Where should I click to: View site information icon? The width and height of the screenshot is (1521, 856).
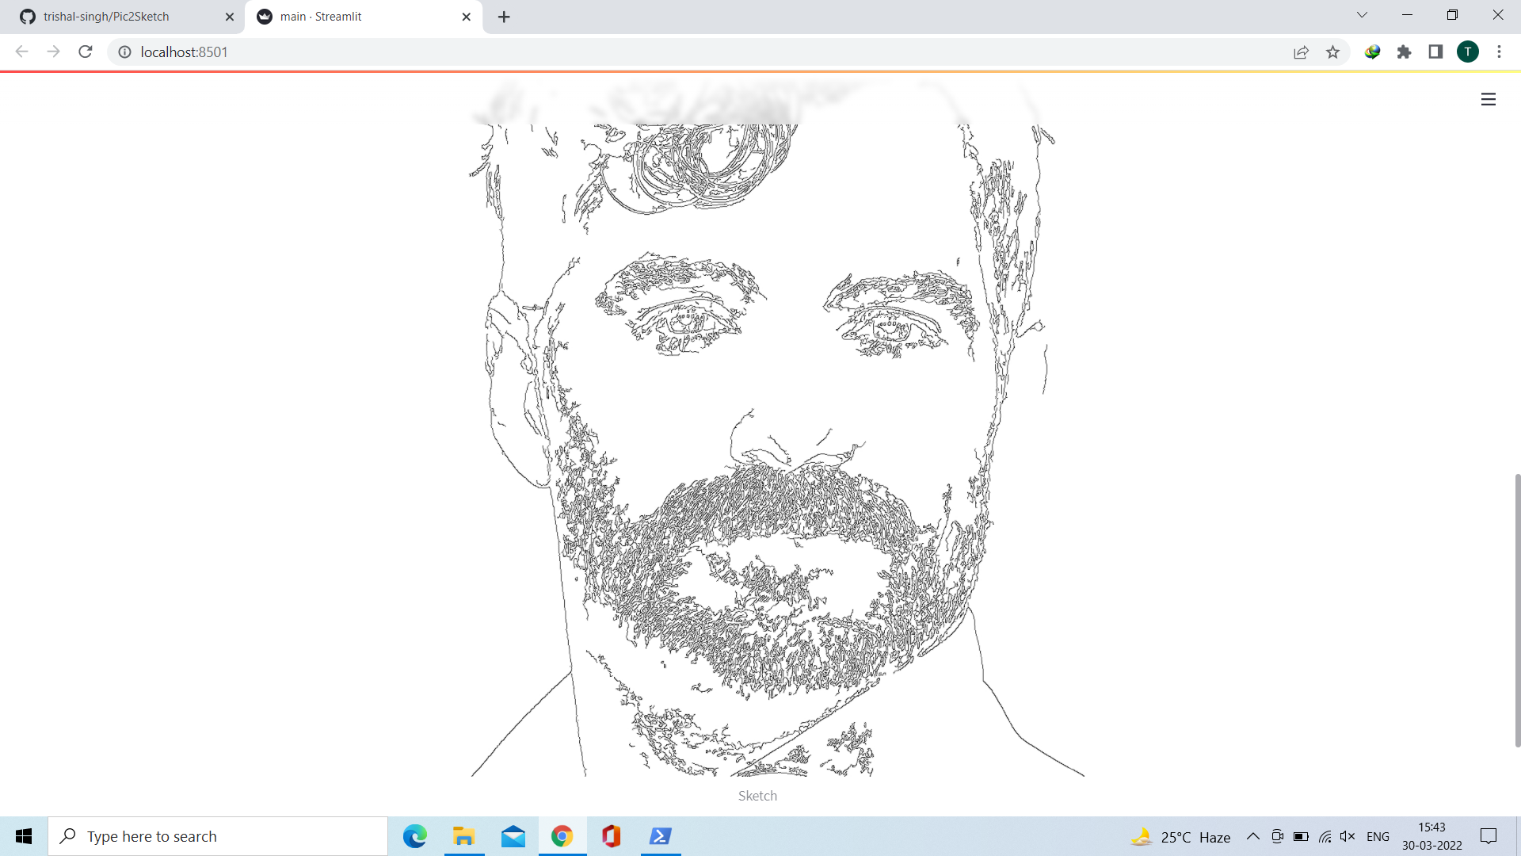124,52
